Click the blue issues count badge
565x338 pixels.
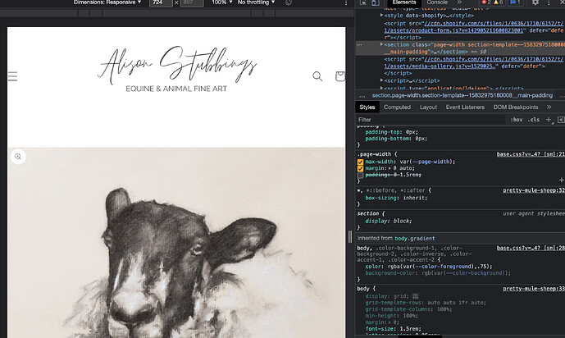[x=515, y=2]
